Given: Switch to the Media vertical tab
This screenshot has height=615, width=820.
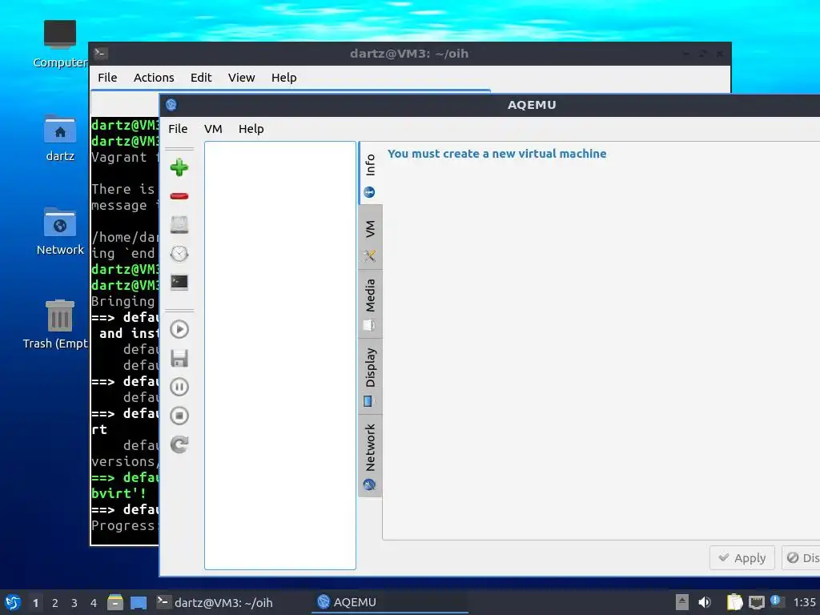Looking at the screenshot, I should [370, 304].
